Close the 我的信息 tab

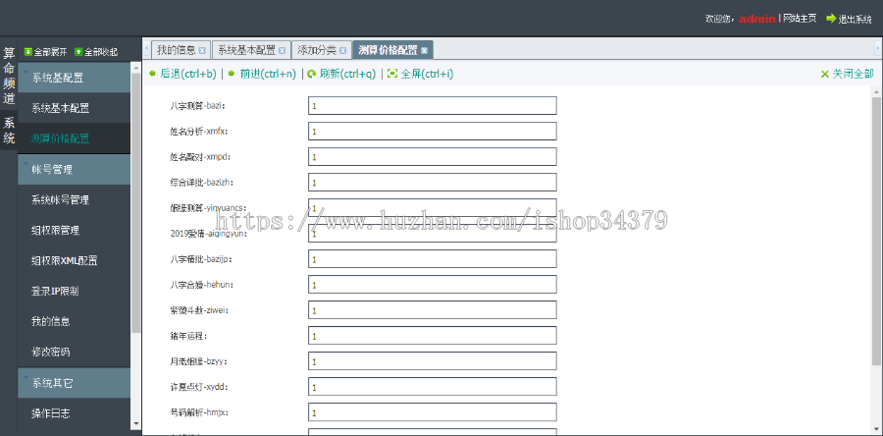click(x=202, y=50)
